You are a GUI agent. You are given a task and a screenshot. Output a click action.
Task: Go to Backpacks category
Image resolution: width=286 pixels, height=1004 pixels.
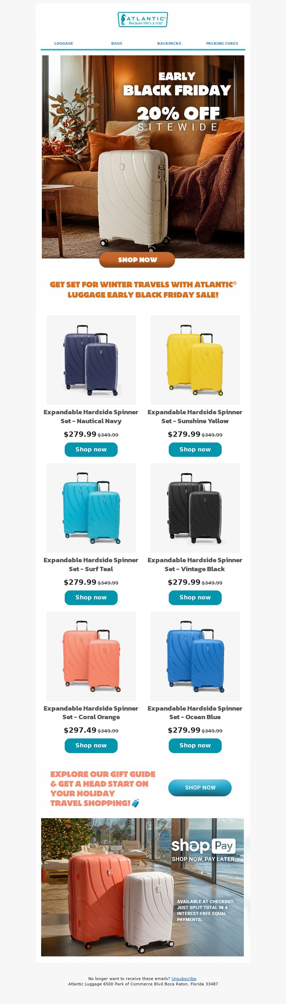click(169, 43)
